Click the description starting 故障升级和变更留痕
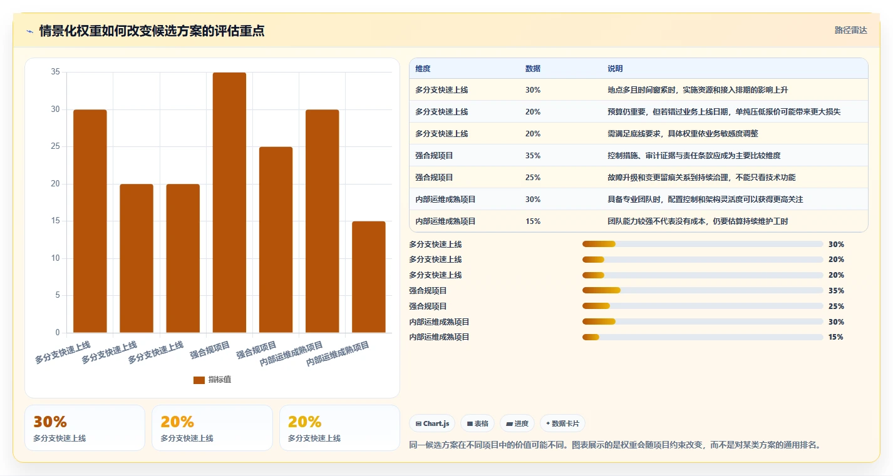This screenshot has height=476, width=893. pyautogui.click(x=701, y=178)
